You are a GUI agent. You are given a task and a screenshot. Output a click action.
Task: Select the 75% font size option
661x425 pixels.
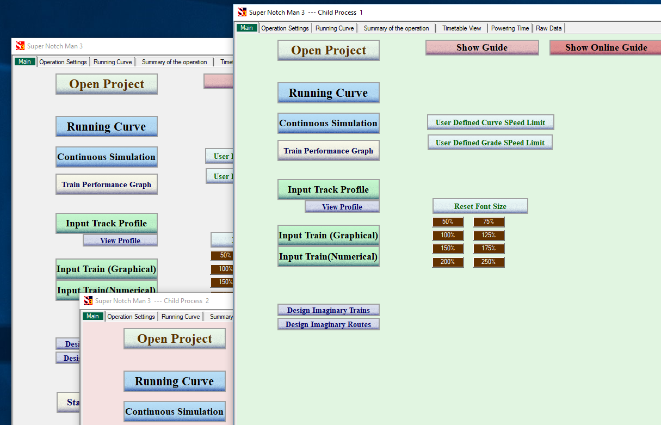tap(489, 221)
